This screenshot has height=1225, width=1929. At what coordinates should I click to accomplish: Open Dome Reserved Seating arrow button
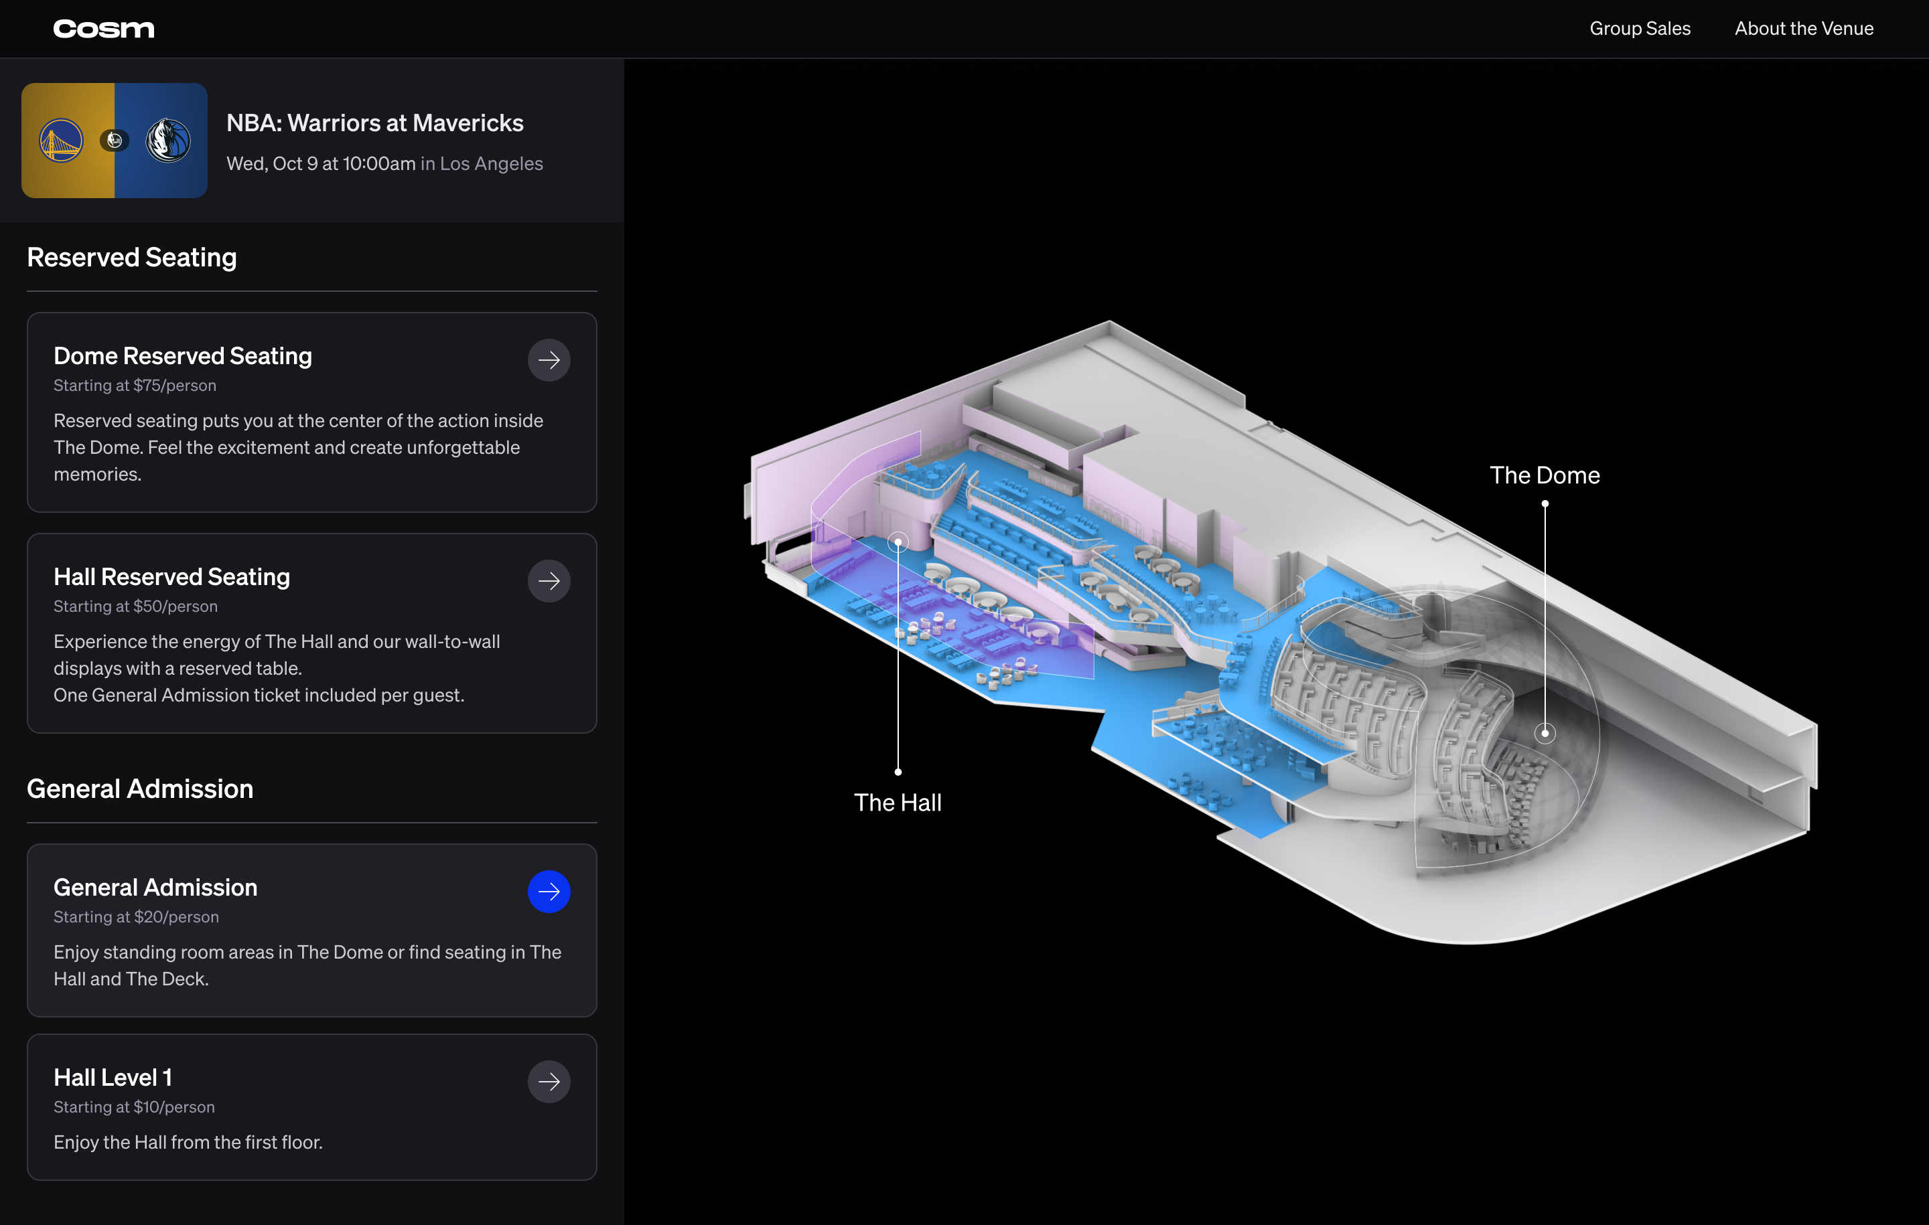click(x=549, y=360)
